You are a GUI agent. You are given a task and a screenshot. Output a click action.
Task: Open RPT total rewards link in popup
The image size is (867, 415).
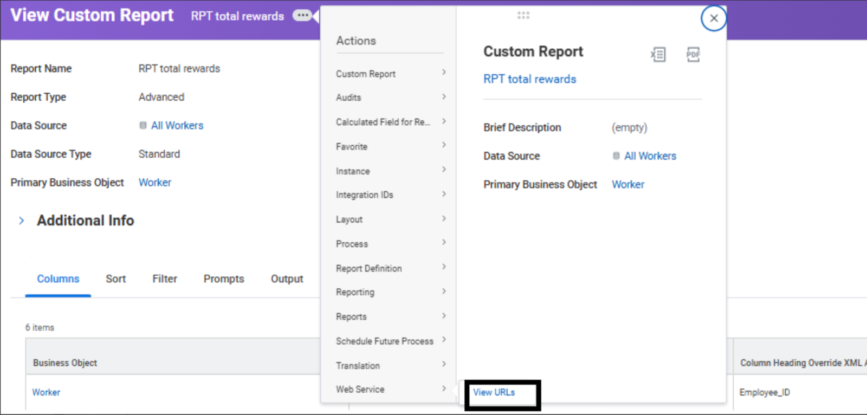click(x=529, y=79)
